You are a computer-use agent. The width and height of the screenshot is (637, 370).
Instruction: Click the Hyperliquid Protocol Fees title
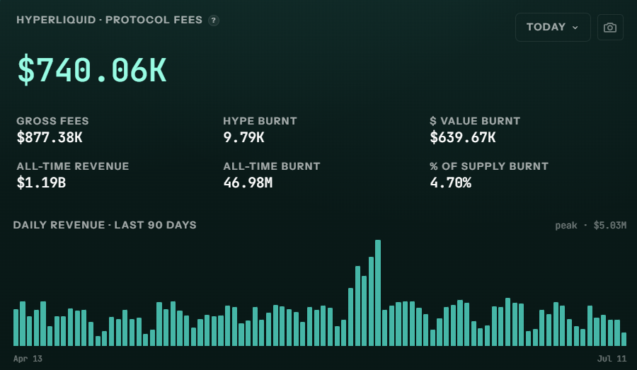(109, 20)
